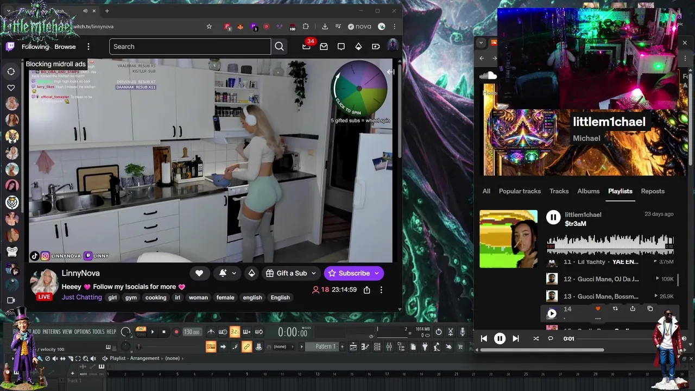695x391 pixels.
Task: Open FL Studio channel rack icon
Action: (x=377, y=346)
